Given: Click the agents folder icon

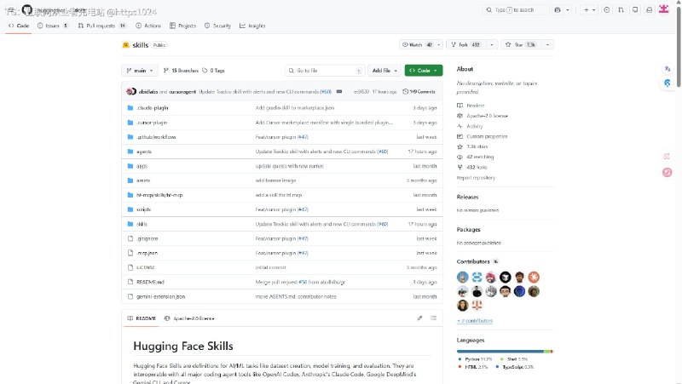Looking at the screenshot, I should [130, 152].
